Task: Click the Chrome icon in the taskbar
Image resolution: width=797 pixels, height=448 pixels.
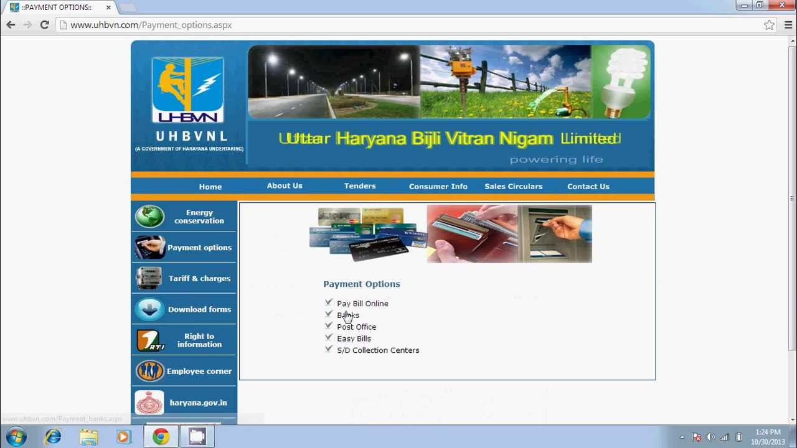Action: tap(161, 437)
